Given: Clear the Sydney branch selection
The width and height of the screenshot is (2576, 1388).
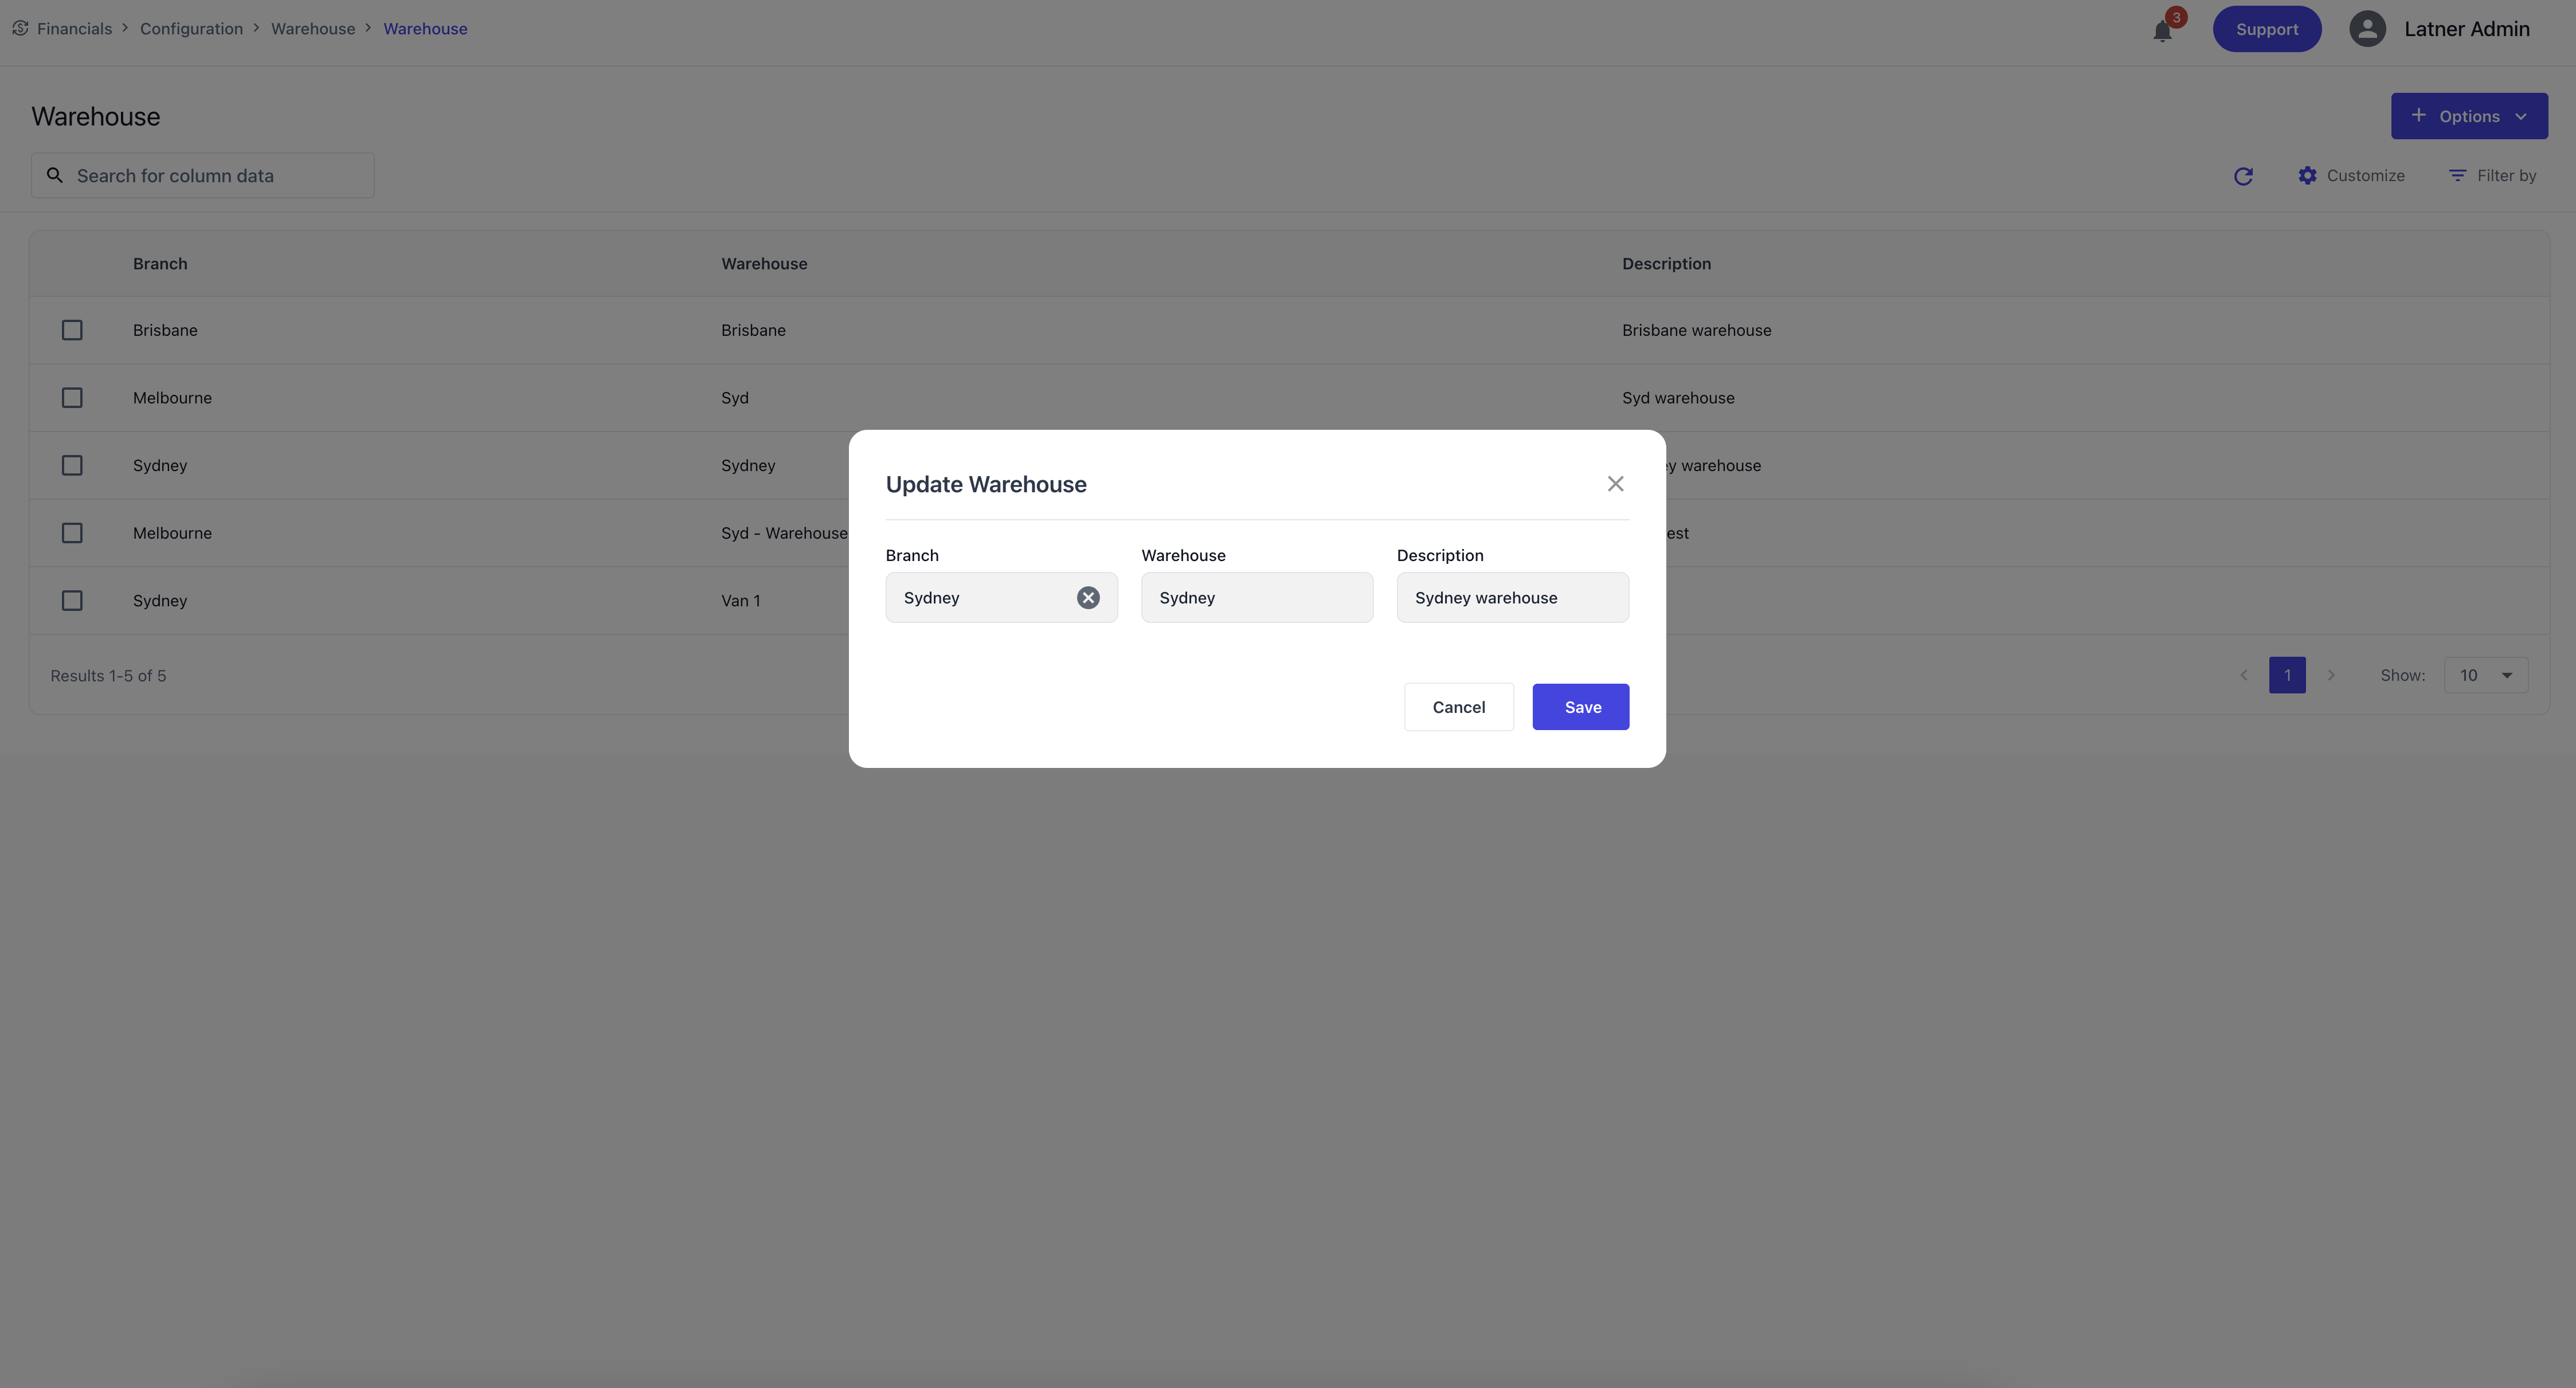Looking at the screenshot, I should [1088, 597].
